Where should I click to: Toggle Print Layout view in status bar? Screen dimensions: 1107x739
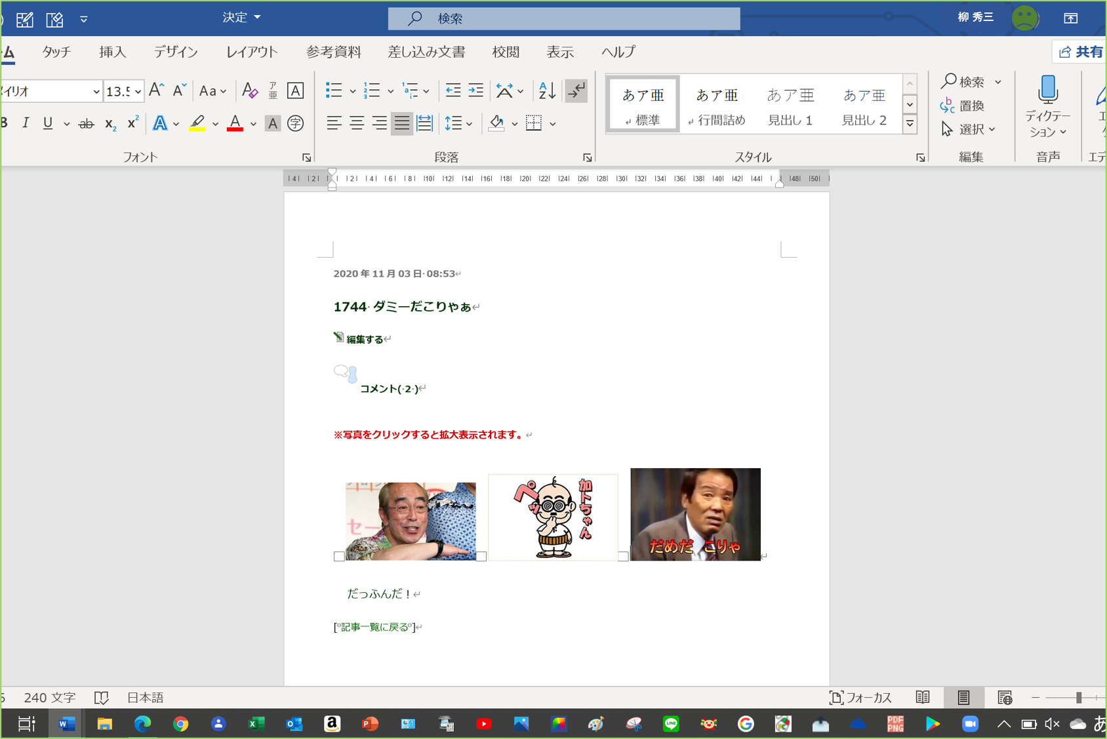click(963, 698)
